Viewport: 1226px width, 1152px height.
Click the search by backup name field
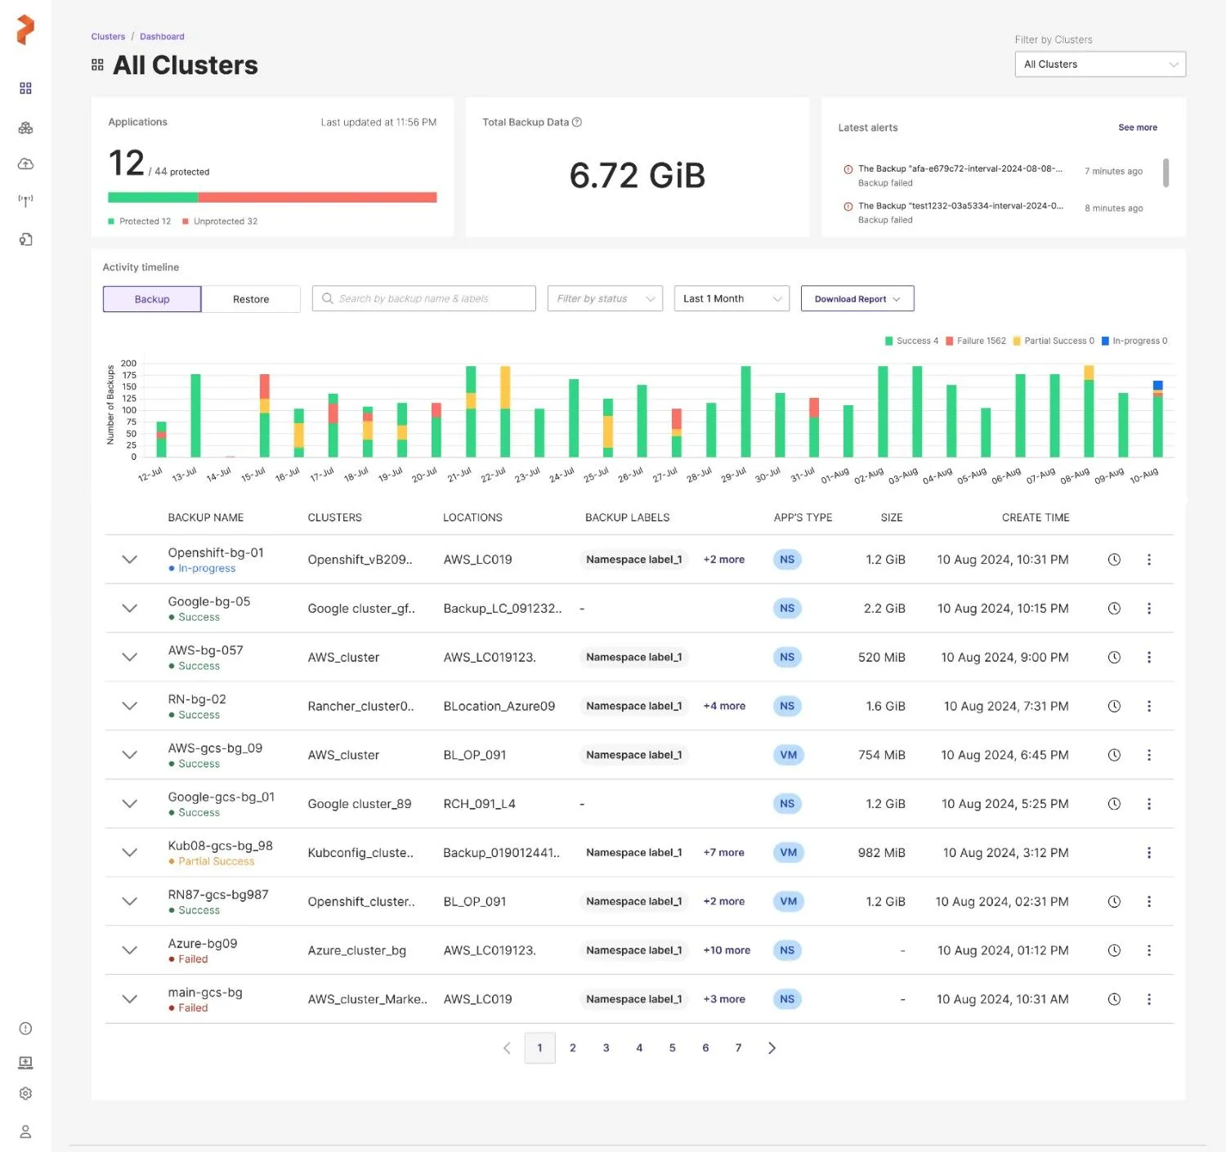pyautogui.click(x=423, y=299)
